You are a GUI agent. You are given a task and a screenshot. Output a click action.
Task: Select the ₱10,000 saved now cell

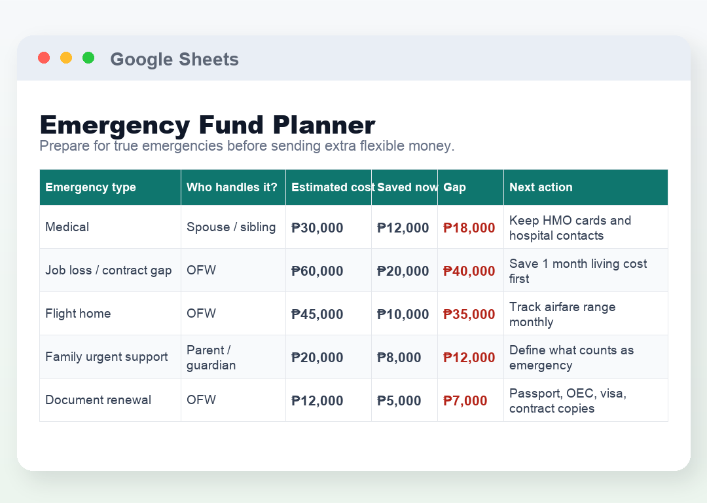click(405, 314)
